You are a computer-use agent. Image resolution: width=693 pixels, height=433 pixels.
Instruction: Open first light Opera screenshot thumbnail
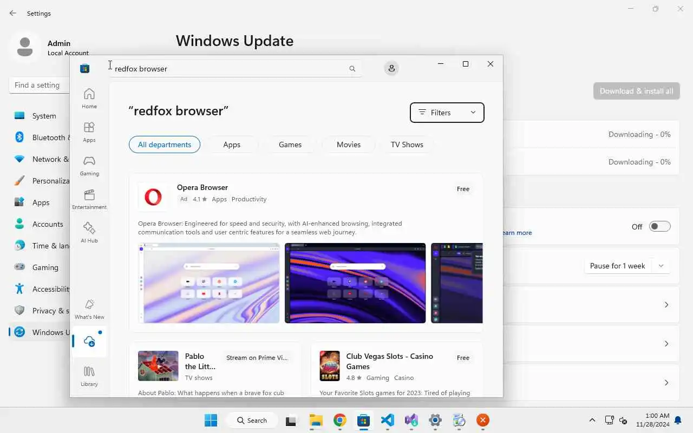point(209,283)
